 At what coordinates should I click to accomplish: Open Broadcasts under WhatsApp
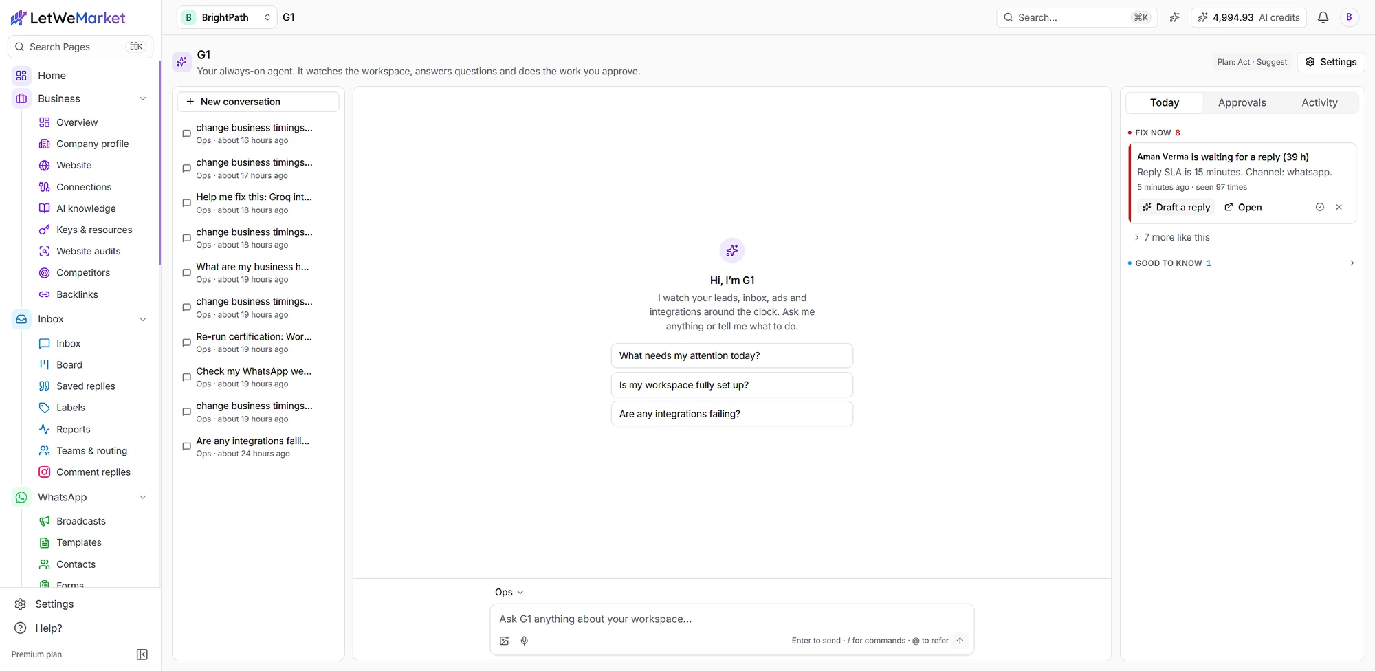pyautogui.click(x=81, y=521)
